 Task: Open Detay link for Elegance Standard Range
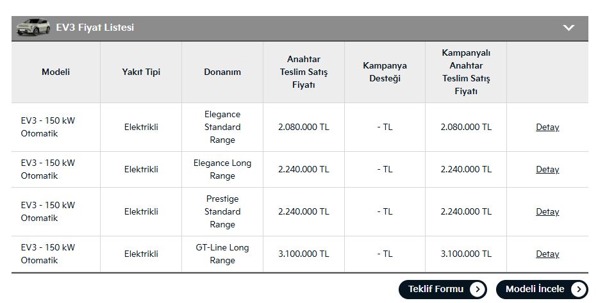tap(547, 127)
